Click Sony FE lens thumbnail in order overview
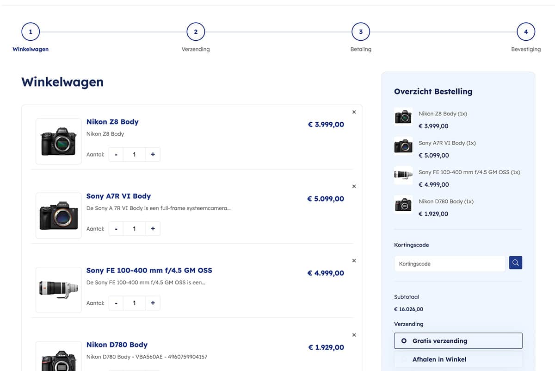The height and width of the screenshot is (371, 555). (403, 175)
